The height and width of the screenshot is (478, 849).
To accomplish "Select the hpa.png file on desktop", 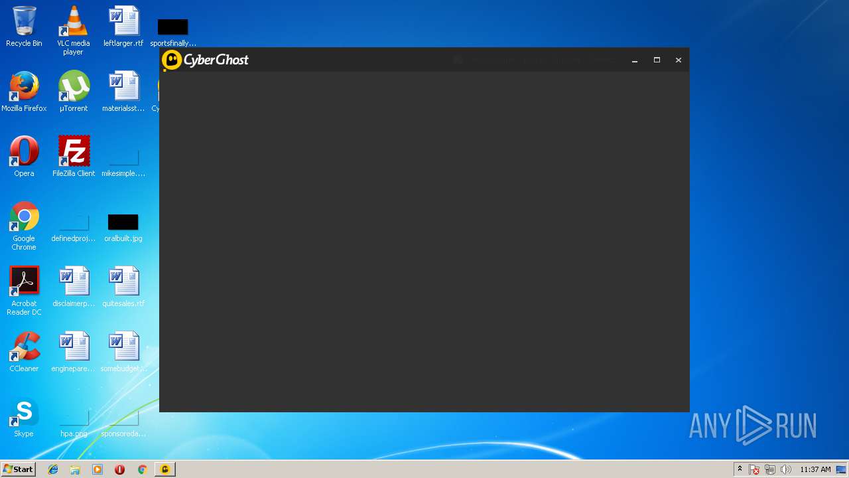I will click(x=74, y=424).
